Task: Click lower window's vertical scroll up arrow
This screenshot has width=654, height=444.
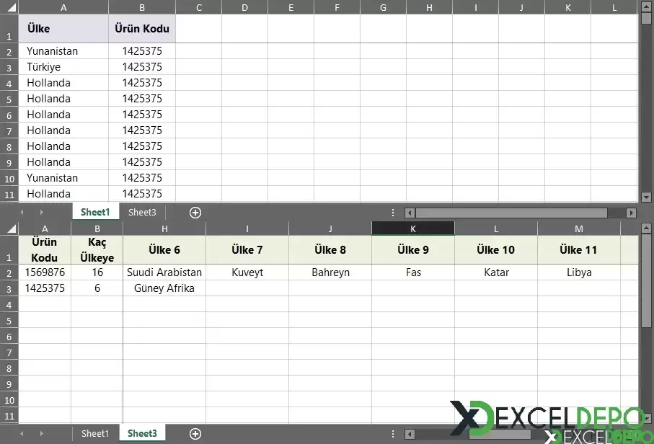Action: (x=646, y=228)
